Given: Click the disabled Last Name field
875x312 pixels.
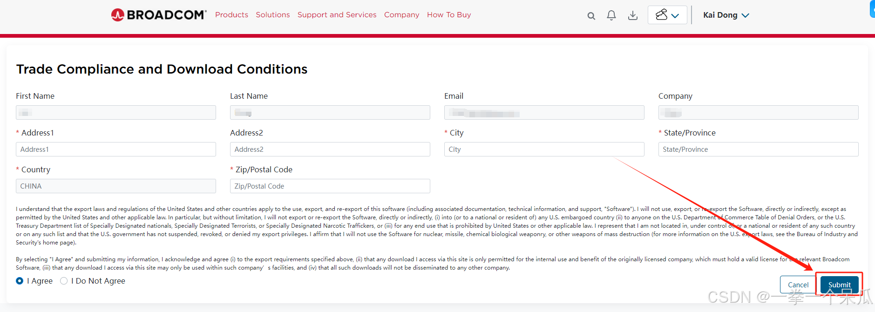Looking at the screenshot, I should coord(330,113).
